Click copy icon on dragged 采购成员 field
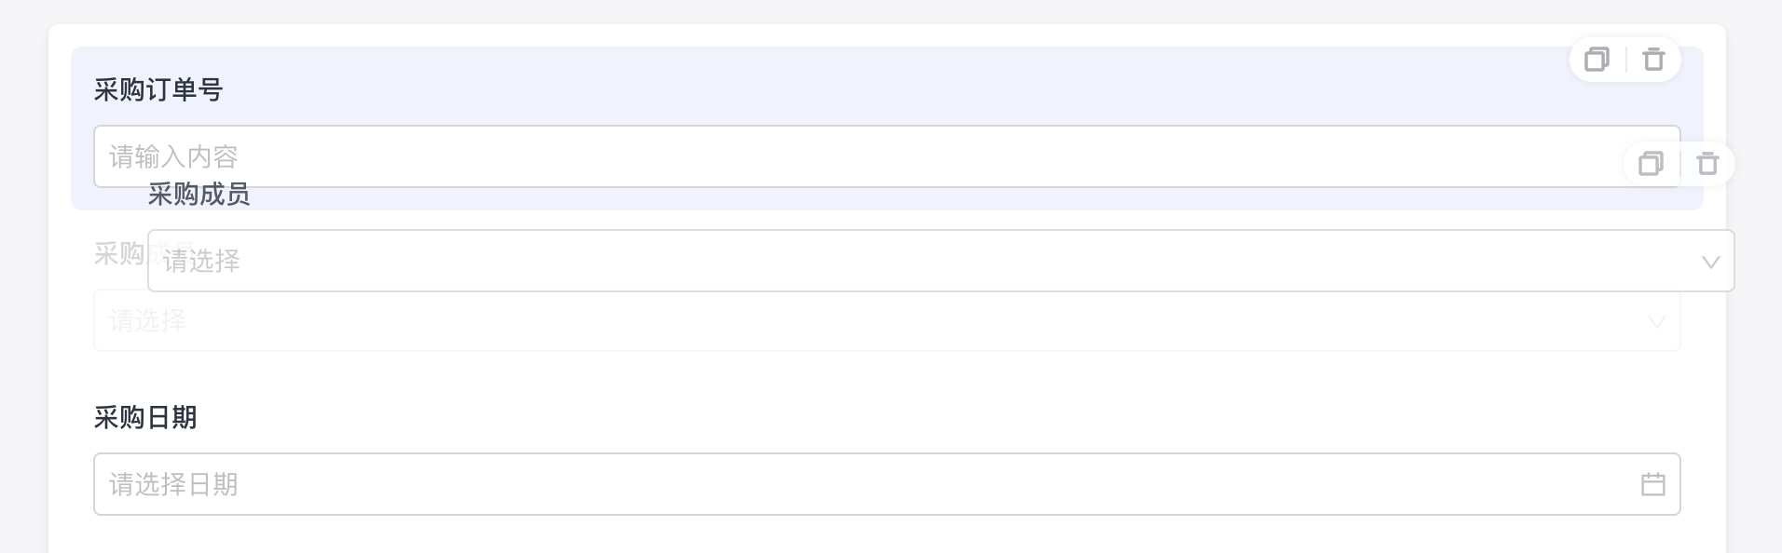This screenshot has height=553, width=1782. [x=1651, y=164]
